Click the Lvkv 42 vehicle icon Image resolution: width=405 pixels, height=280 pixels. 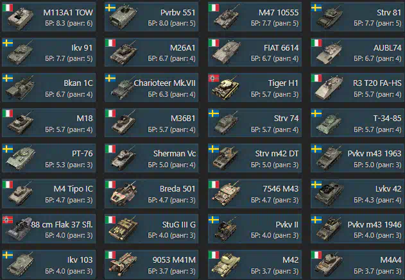(x=329, y=194)
